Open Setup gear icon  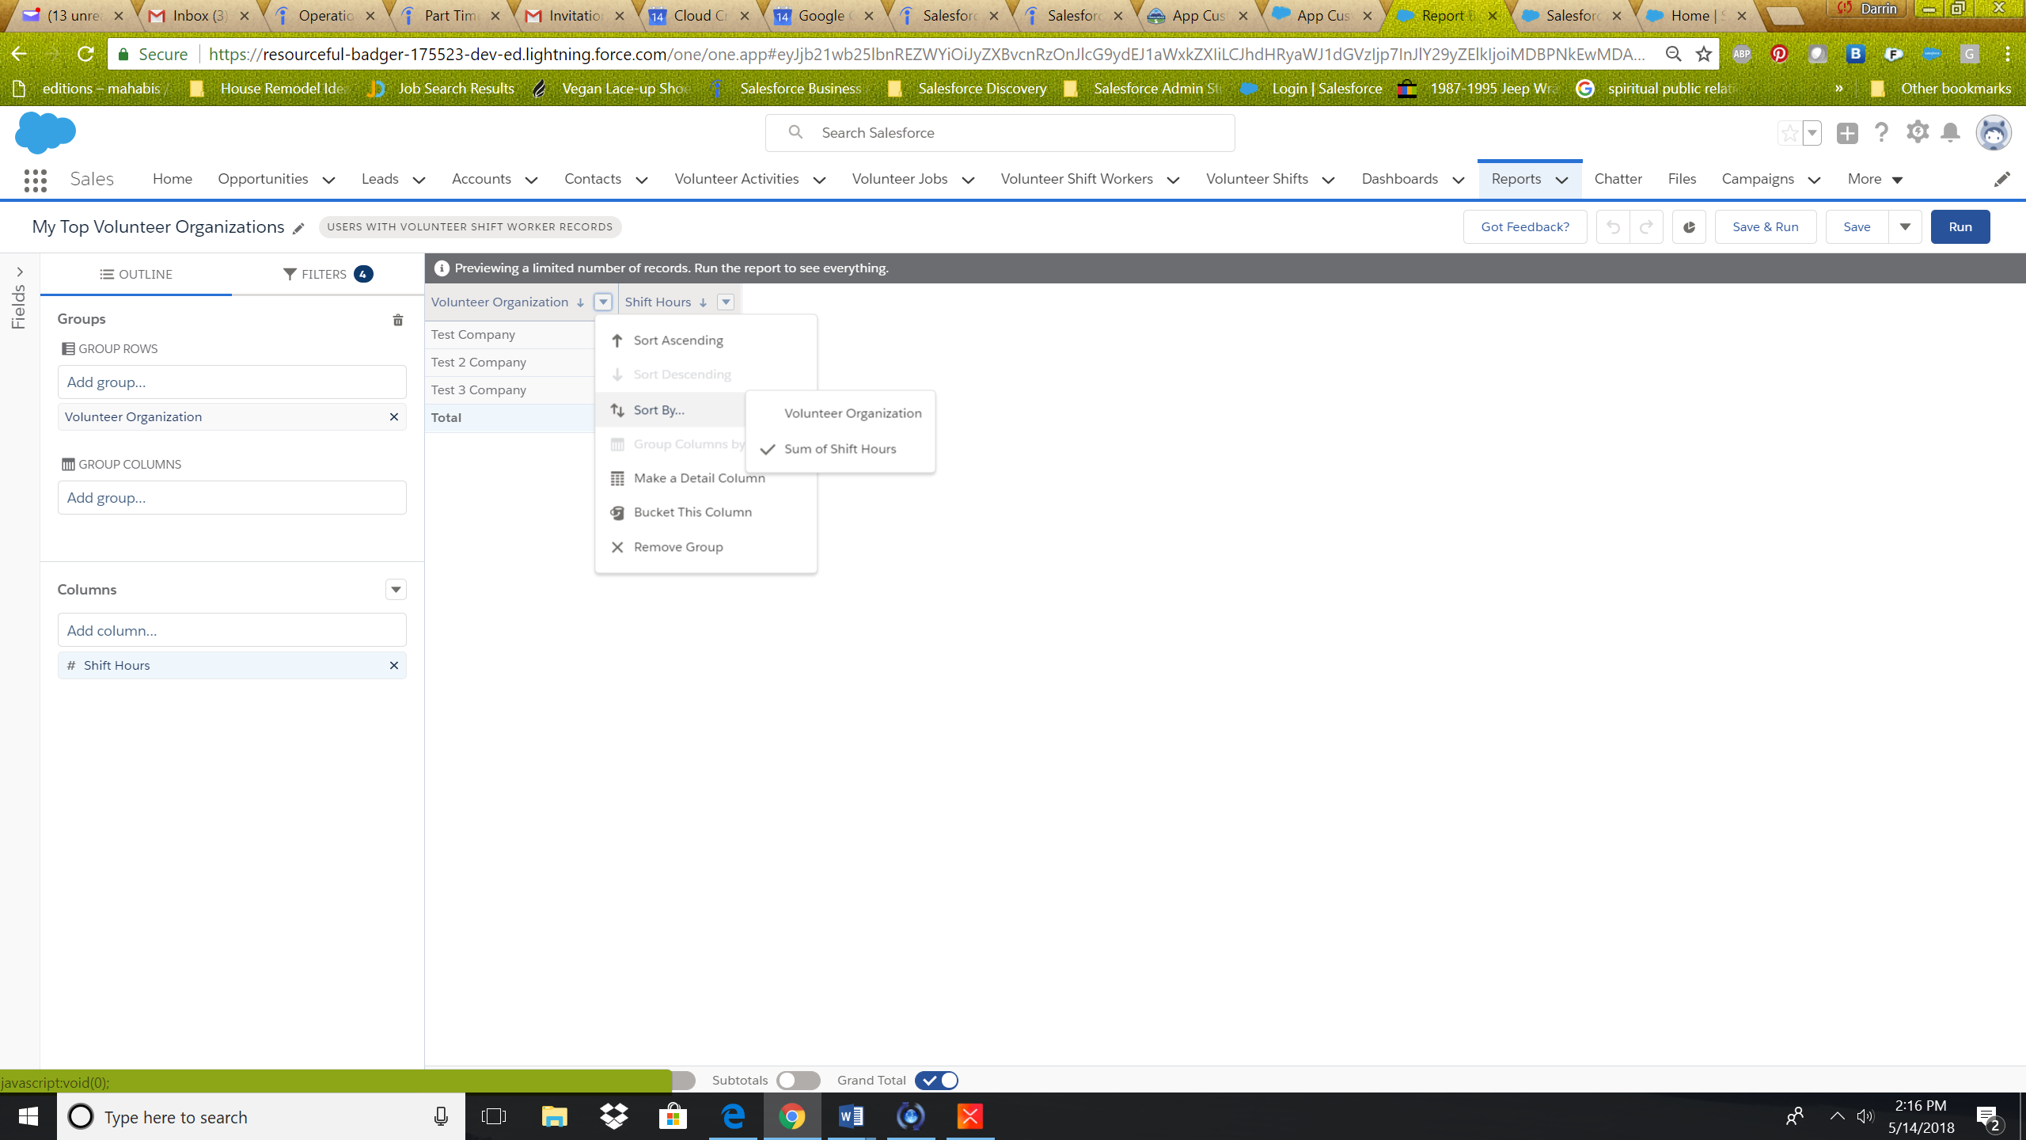click(1917, 132)
